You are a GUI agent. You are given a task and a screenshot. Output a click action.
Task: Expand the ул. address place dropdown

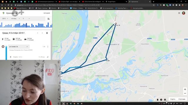(19, 47)
